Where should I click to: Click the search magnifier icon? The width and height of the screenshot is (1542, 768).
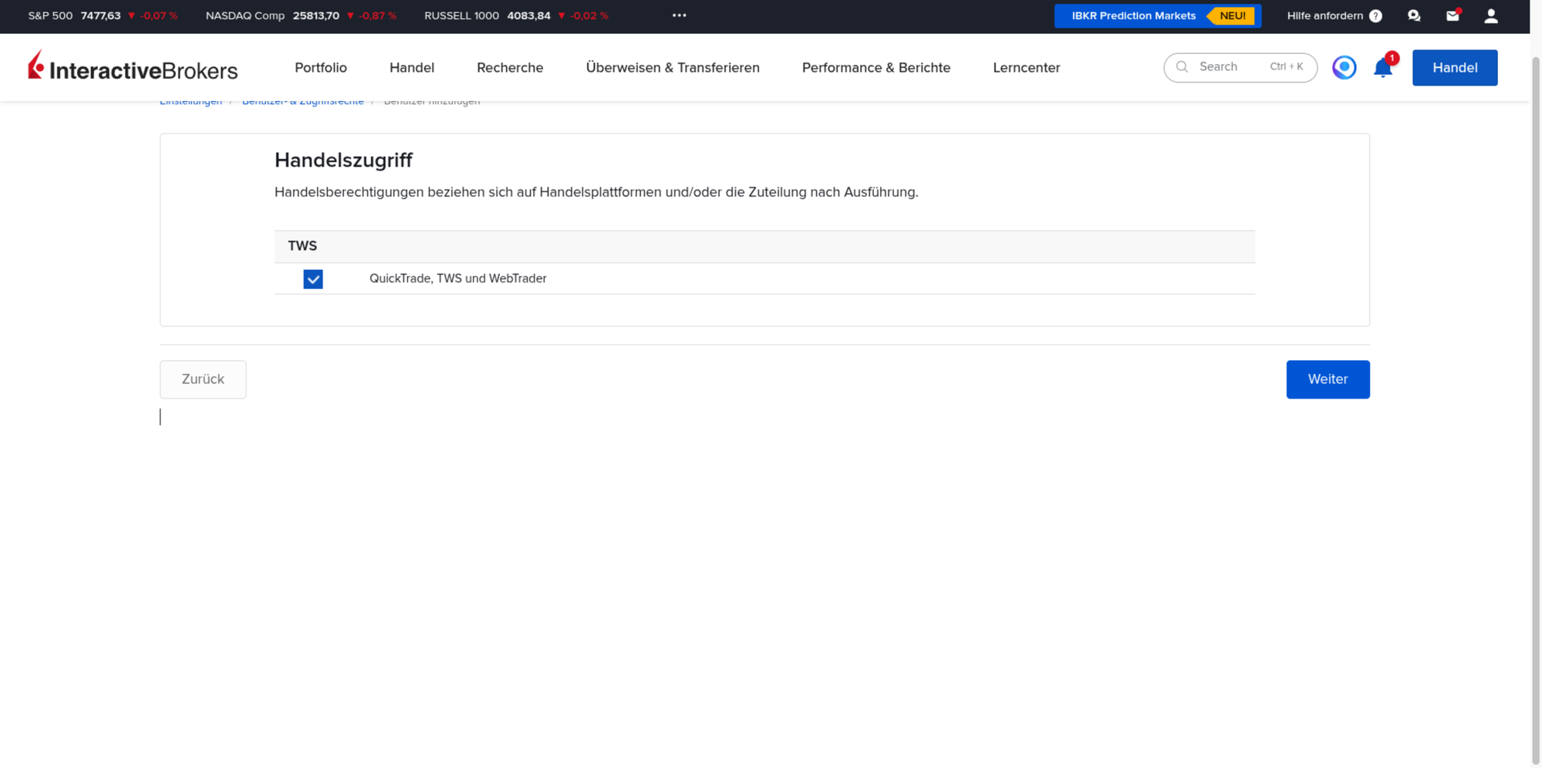coord(1182,67)
